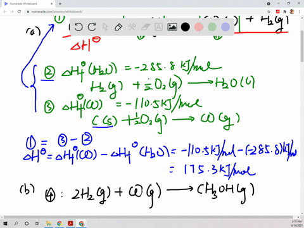Click the vertical scrollbar thumb

[302, 46]
